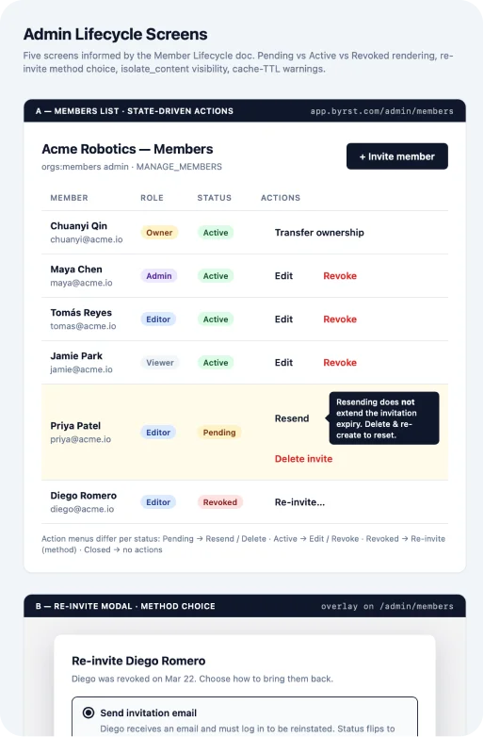The image size is (484, 737).
Task: Revoke Jamie Park's access
Action: (340, 363)
